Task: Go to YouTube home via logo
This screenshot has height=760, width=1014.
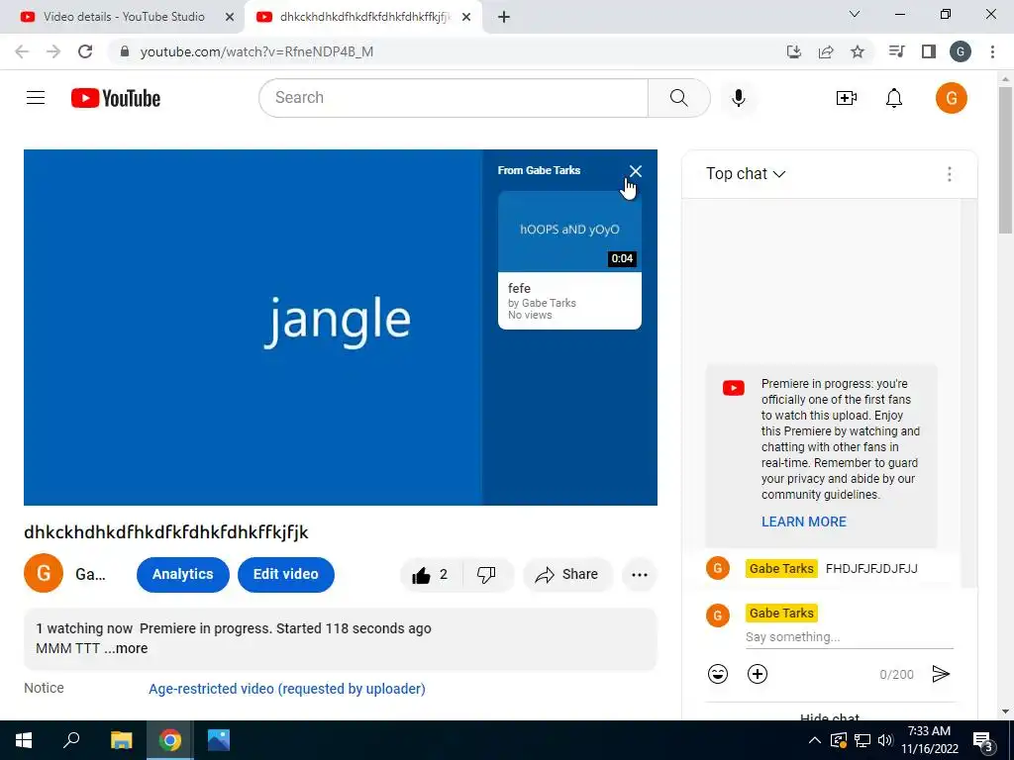Action: coord(116,98)
